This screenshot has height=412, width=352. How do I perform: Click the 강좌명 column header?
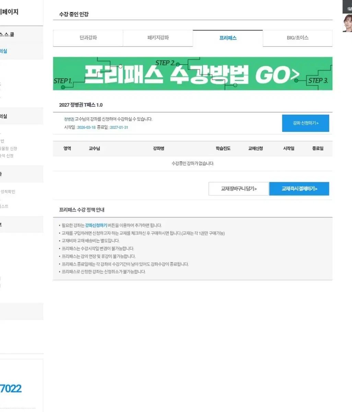pyautogui.click(x=159, y=148)
